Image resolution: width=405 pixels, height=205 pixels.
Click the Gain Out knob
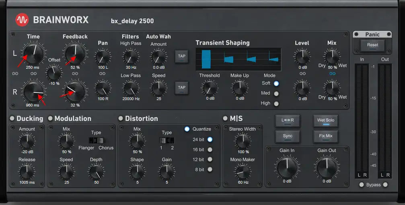327,167
